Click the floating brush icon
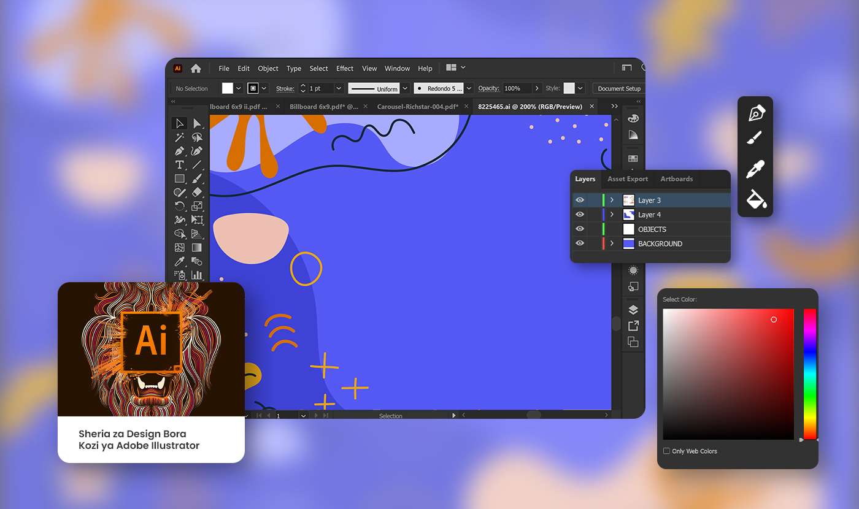The width and height of the screenshot is (859, 509). tap(755, 138)
